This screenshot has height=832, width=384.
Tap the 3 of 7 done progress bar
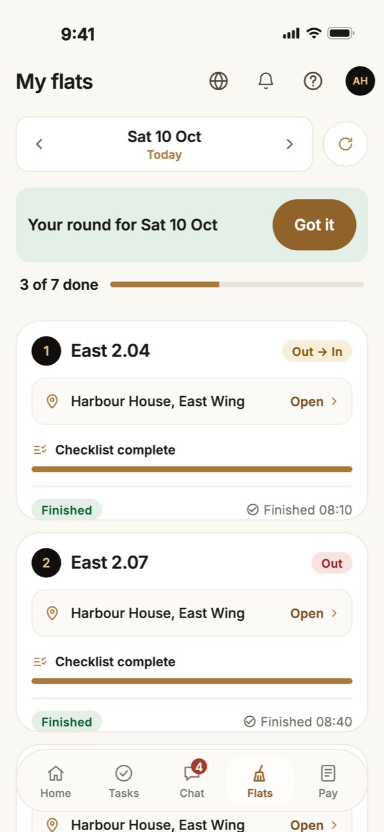[237, 284]
